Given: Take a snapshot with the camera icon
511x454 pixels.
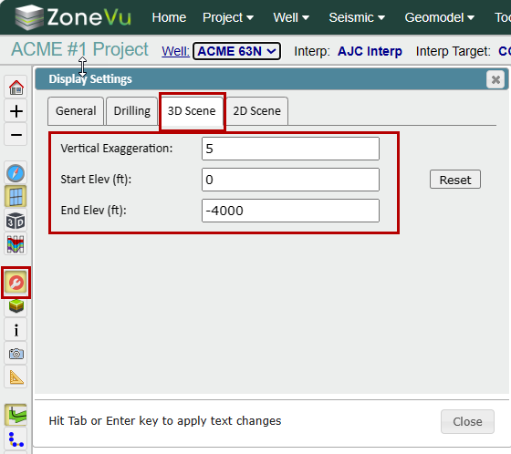Looking at the screenshot, I should tap(16, 354).
